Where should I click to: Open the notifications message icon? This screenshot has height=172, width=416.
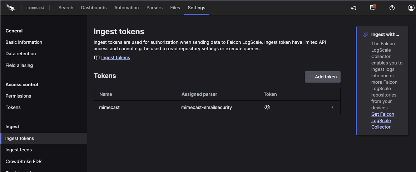click(373, 8)
